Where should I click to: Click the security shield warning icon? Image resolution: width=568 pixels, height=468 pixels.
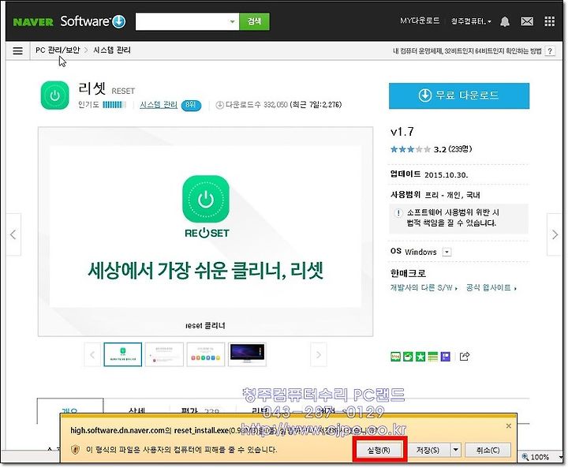[75, 450]
